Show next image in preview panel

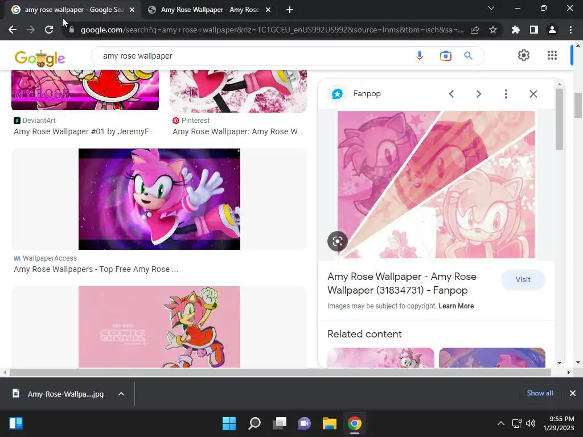tap(478, 94)
